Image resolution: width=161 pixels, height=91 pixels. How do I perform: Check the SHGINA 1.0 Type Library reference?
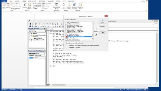[x=66, y=25]
